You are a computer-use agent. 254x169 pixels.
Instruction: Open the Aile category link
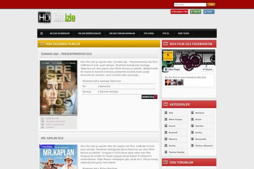tap(171, 113)
